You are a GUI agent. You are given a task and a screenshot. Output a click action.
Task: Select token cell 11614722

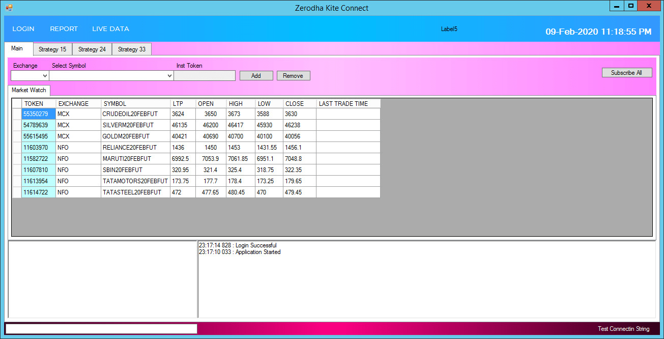(x=39, y=192)
